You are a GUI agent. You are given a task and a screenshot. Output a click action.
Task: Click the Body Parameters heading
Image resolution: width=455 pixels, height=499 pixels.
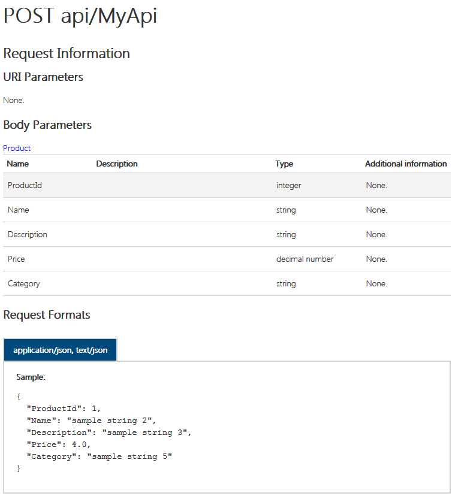tap(47, 125)
